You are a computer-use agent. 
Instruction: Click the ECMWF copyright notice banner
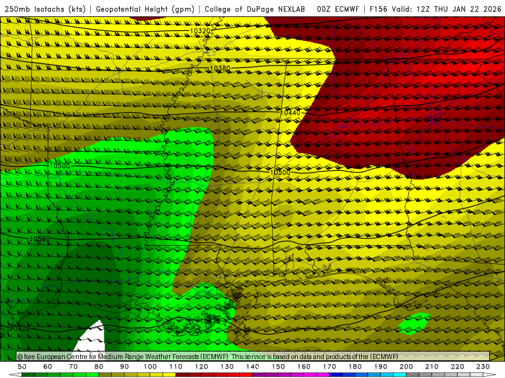point(253,357)
